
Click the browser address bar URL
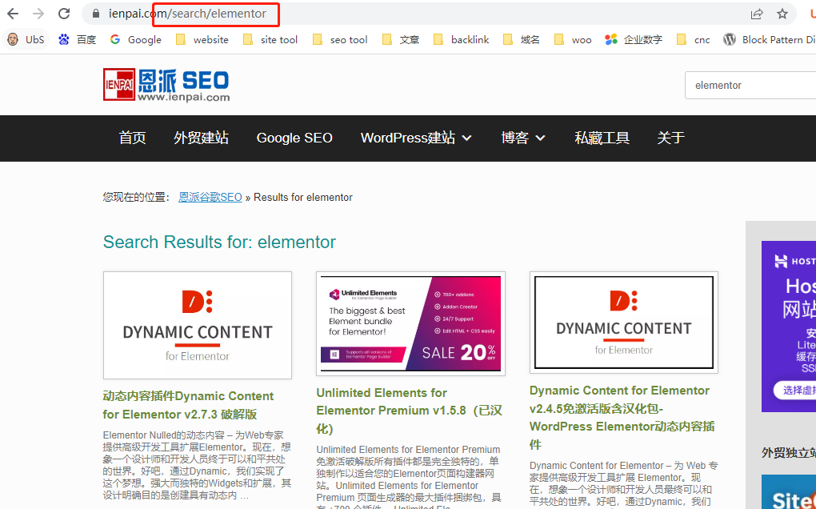187,14
